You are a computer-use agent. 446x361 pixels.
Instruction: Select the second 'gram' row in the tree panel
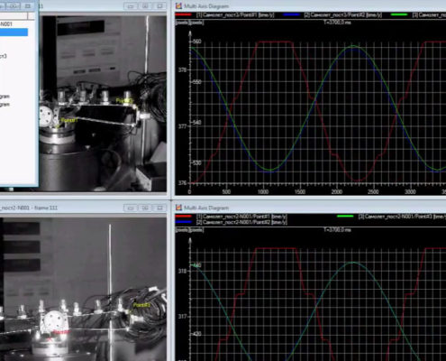click(5, 105)
